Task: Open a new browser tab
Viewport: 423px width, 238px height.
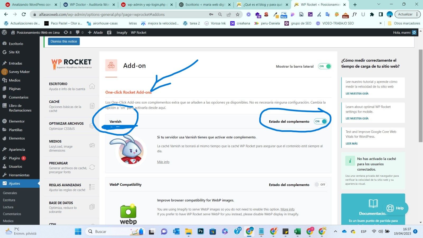Action: (355, 4)
